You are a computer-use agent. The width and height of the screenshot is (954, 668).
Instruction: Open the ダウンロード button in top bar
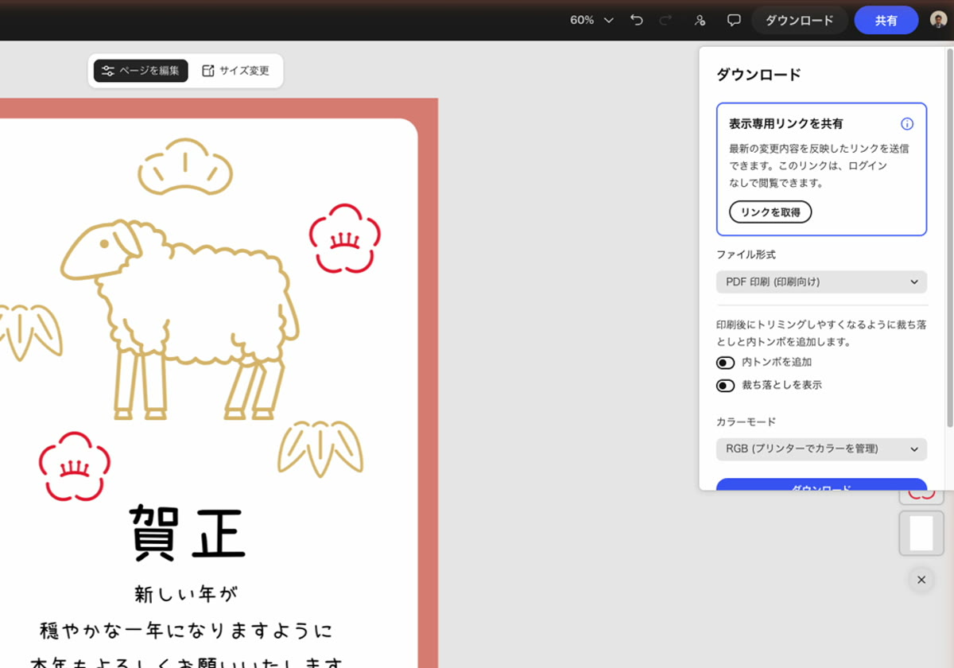click(x=799, y=20)
